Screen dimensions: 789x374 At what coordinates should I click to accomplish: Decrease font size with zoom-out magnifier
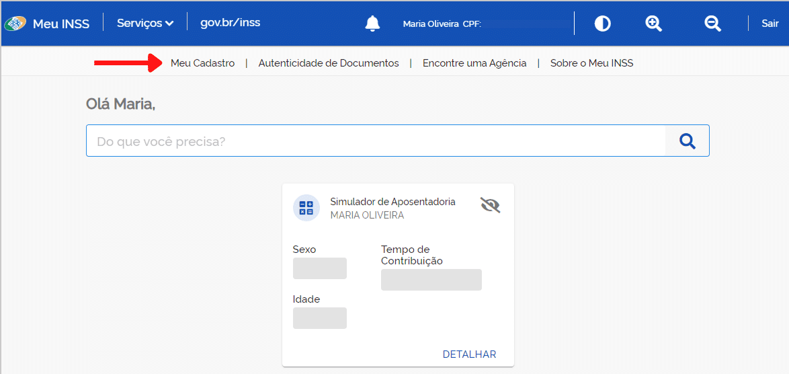click(x=712, y=24)
